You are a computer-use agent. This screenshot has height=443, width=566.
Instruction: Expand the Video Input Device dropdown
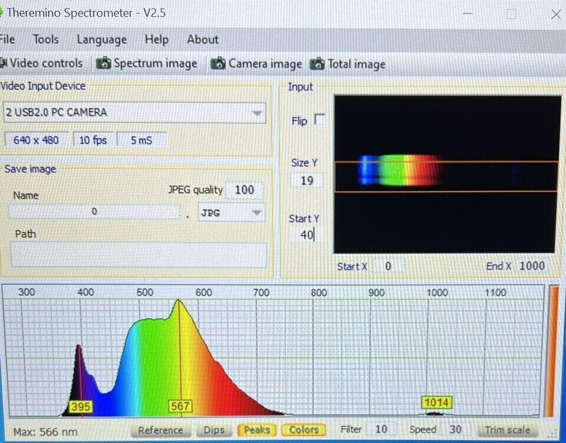[257, 113]
